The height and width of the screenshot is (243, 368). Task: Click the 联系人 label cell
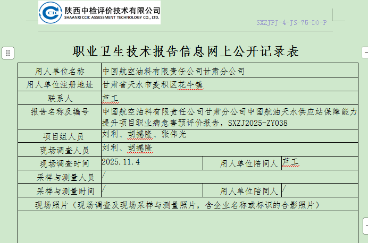click(59, 98)
